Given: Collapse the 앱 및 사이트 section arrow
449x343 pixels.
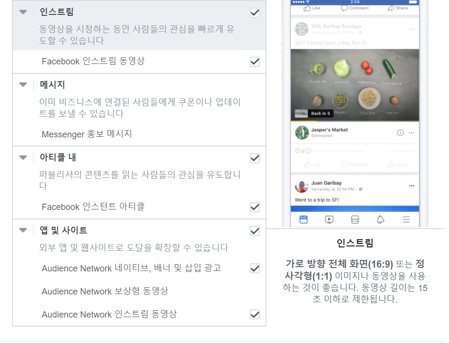Looking at the screenshot, I should pos(23,230).
